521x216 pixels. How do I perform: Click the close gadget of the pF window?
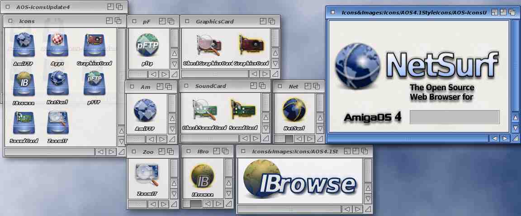click(x=135, y=22)
